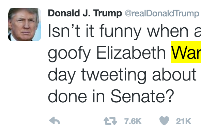This screenshot has width=201, height=131.
Task: Click the word "about" in the tweet
Action: click(174, 74)
